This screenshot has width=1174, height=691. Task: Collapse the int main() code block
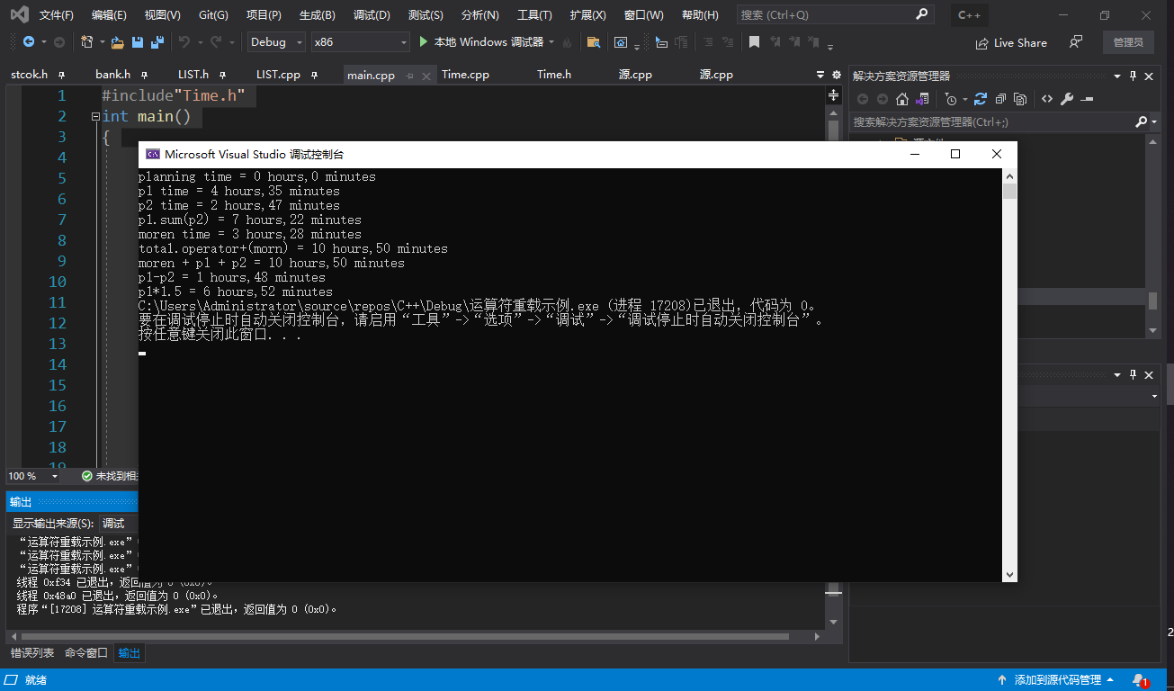(x=95, y=116)
